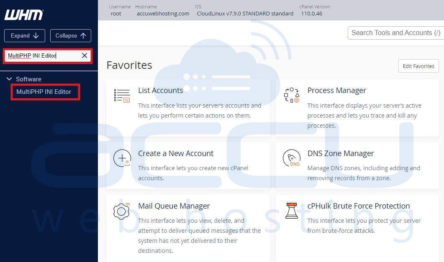The height and width of the screenshot is (262, 444).
Task: Clear the sidebar search with the X icon
Action: tap(85, 55)
